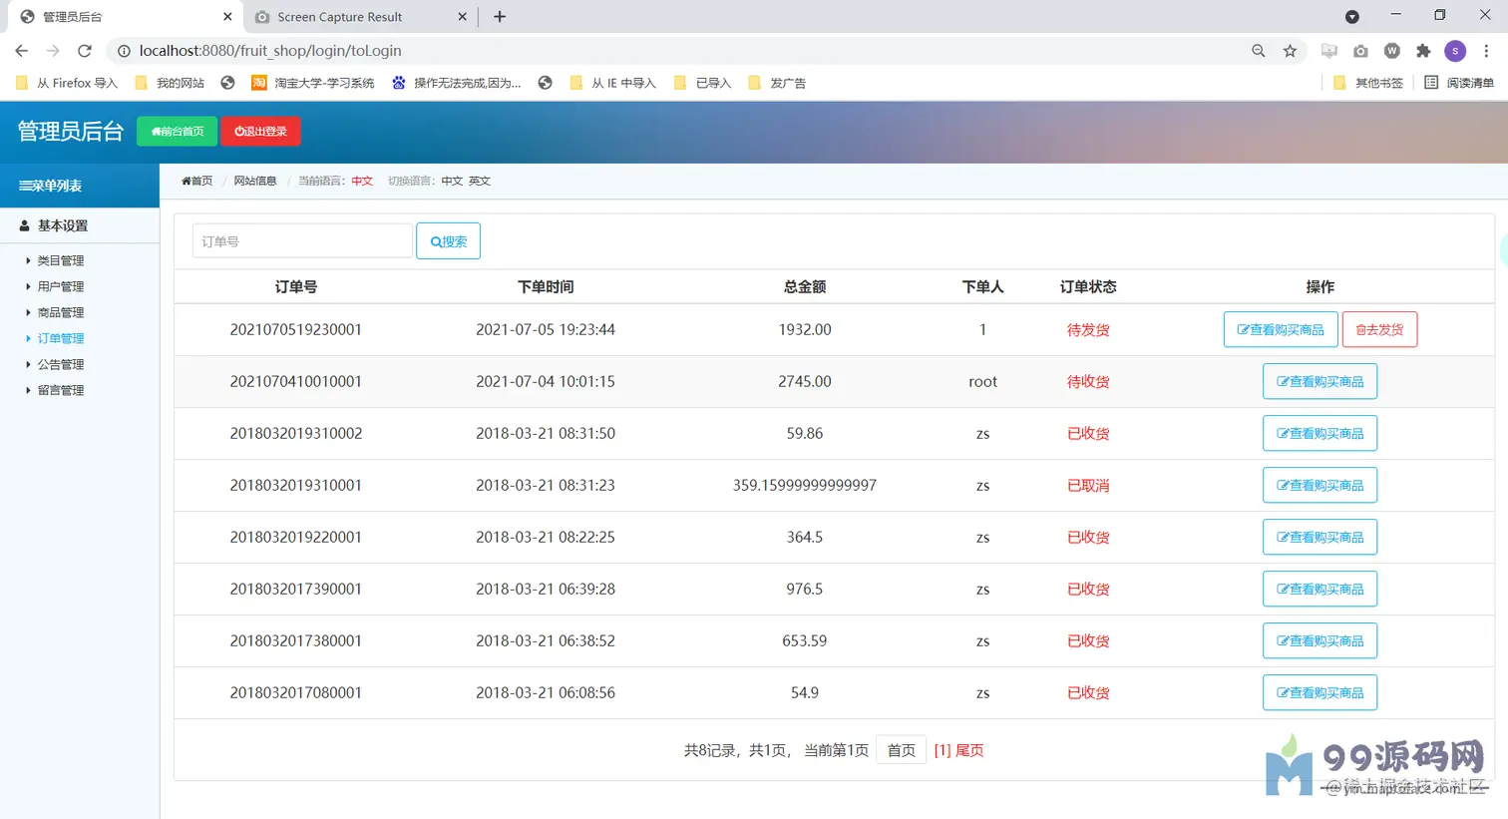Click the forward navigation arrow

coord(53,51)
